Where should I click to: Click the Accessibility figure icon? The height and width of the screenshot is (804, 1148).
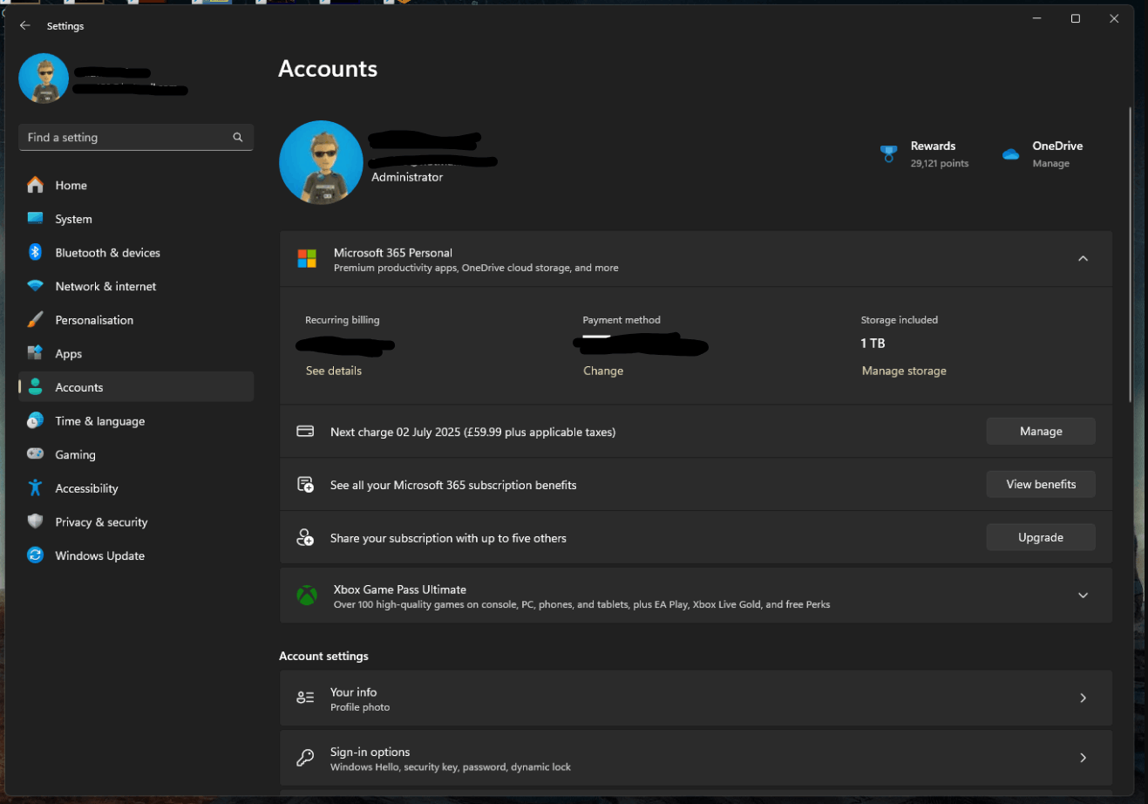pyautogui.click(x=35, y=487)
